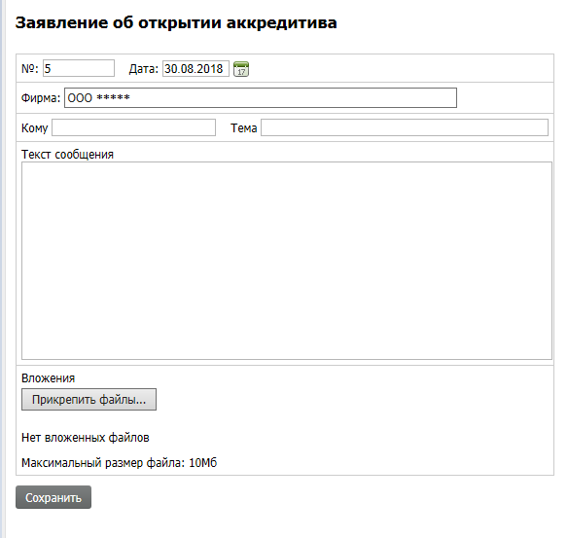Click the Кому label
The height and width of the screenshot is (538, 568).
pyautogui.click(x=34, y=128)
